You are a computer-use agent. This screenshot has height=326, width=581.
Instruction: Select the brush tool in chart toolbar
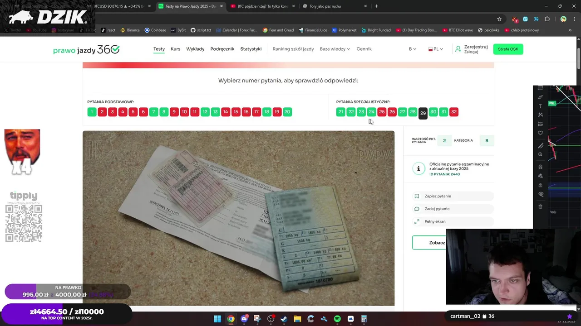tap(540, 97)
